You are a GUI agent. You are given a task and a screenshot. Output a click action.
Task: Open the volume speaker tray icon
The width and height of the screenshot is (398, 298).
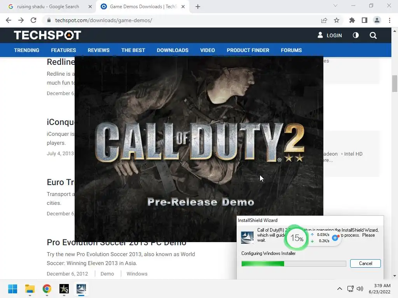(x=360, y=289)
